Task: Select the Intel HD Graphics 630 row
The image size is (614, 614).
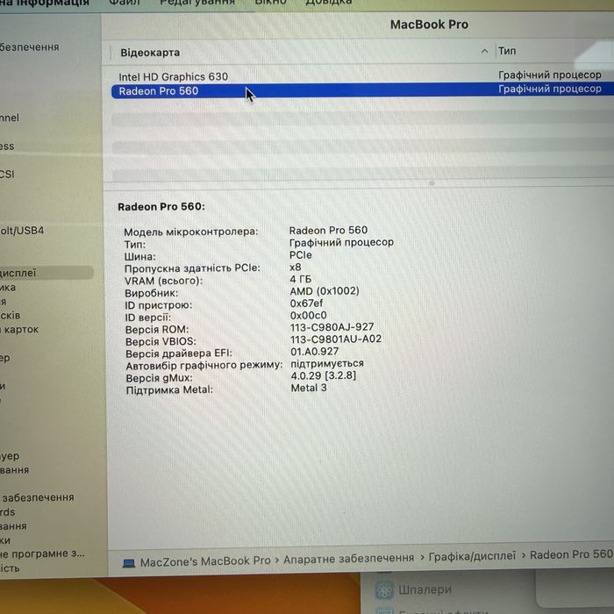Action: click(362, 76)
